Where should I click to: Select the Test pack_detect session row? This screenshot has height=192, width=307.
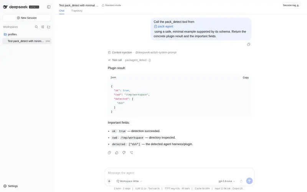pyautogui.click(x=27, y=41)
